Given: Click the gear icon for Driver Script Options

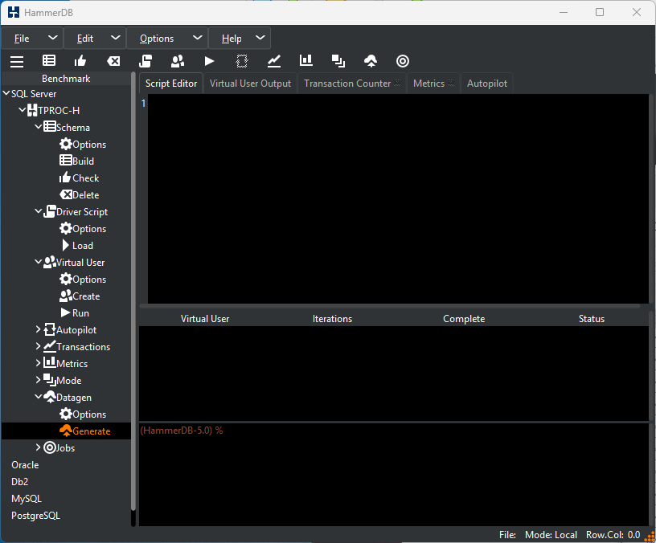Looking at the screenshot, I should click(66, 229).
